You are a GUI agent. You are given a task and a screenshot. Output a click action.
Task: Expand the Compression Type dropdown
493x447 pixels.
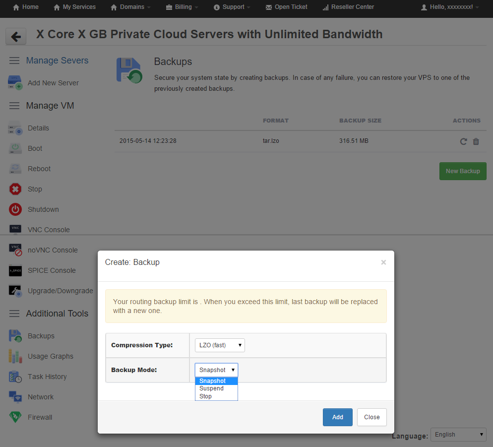[x=220, y=345]
